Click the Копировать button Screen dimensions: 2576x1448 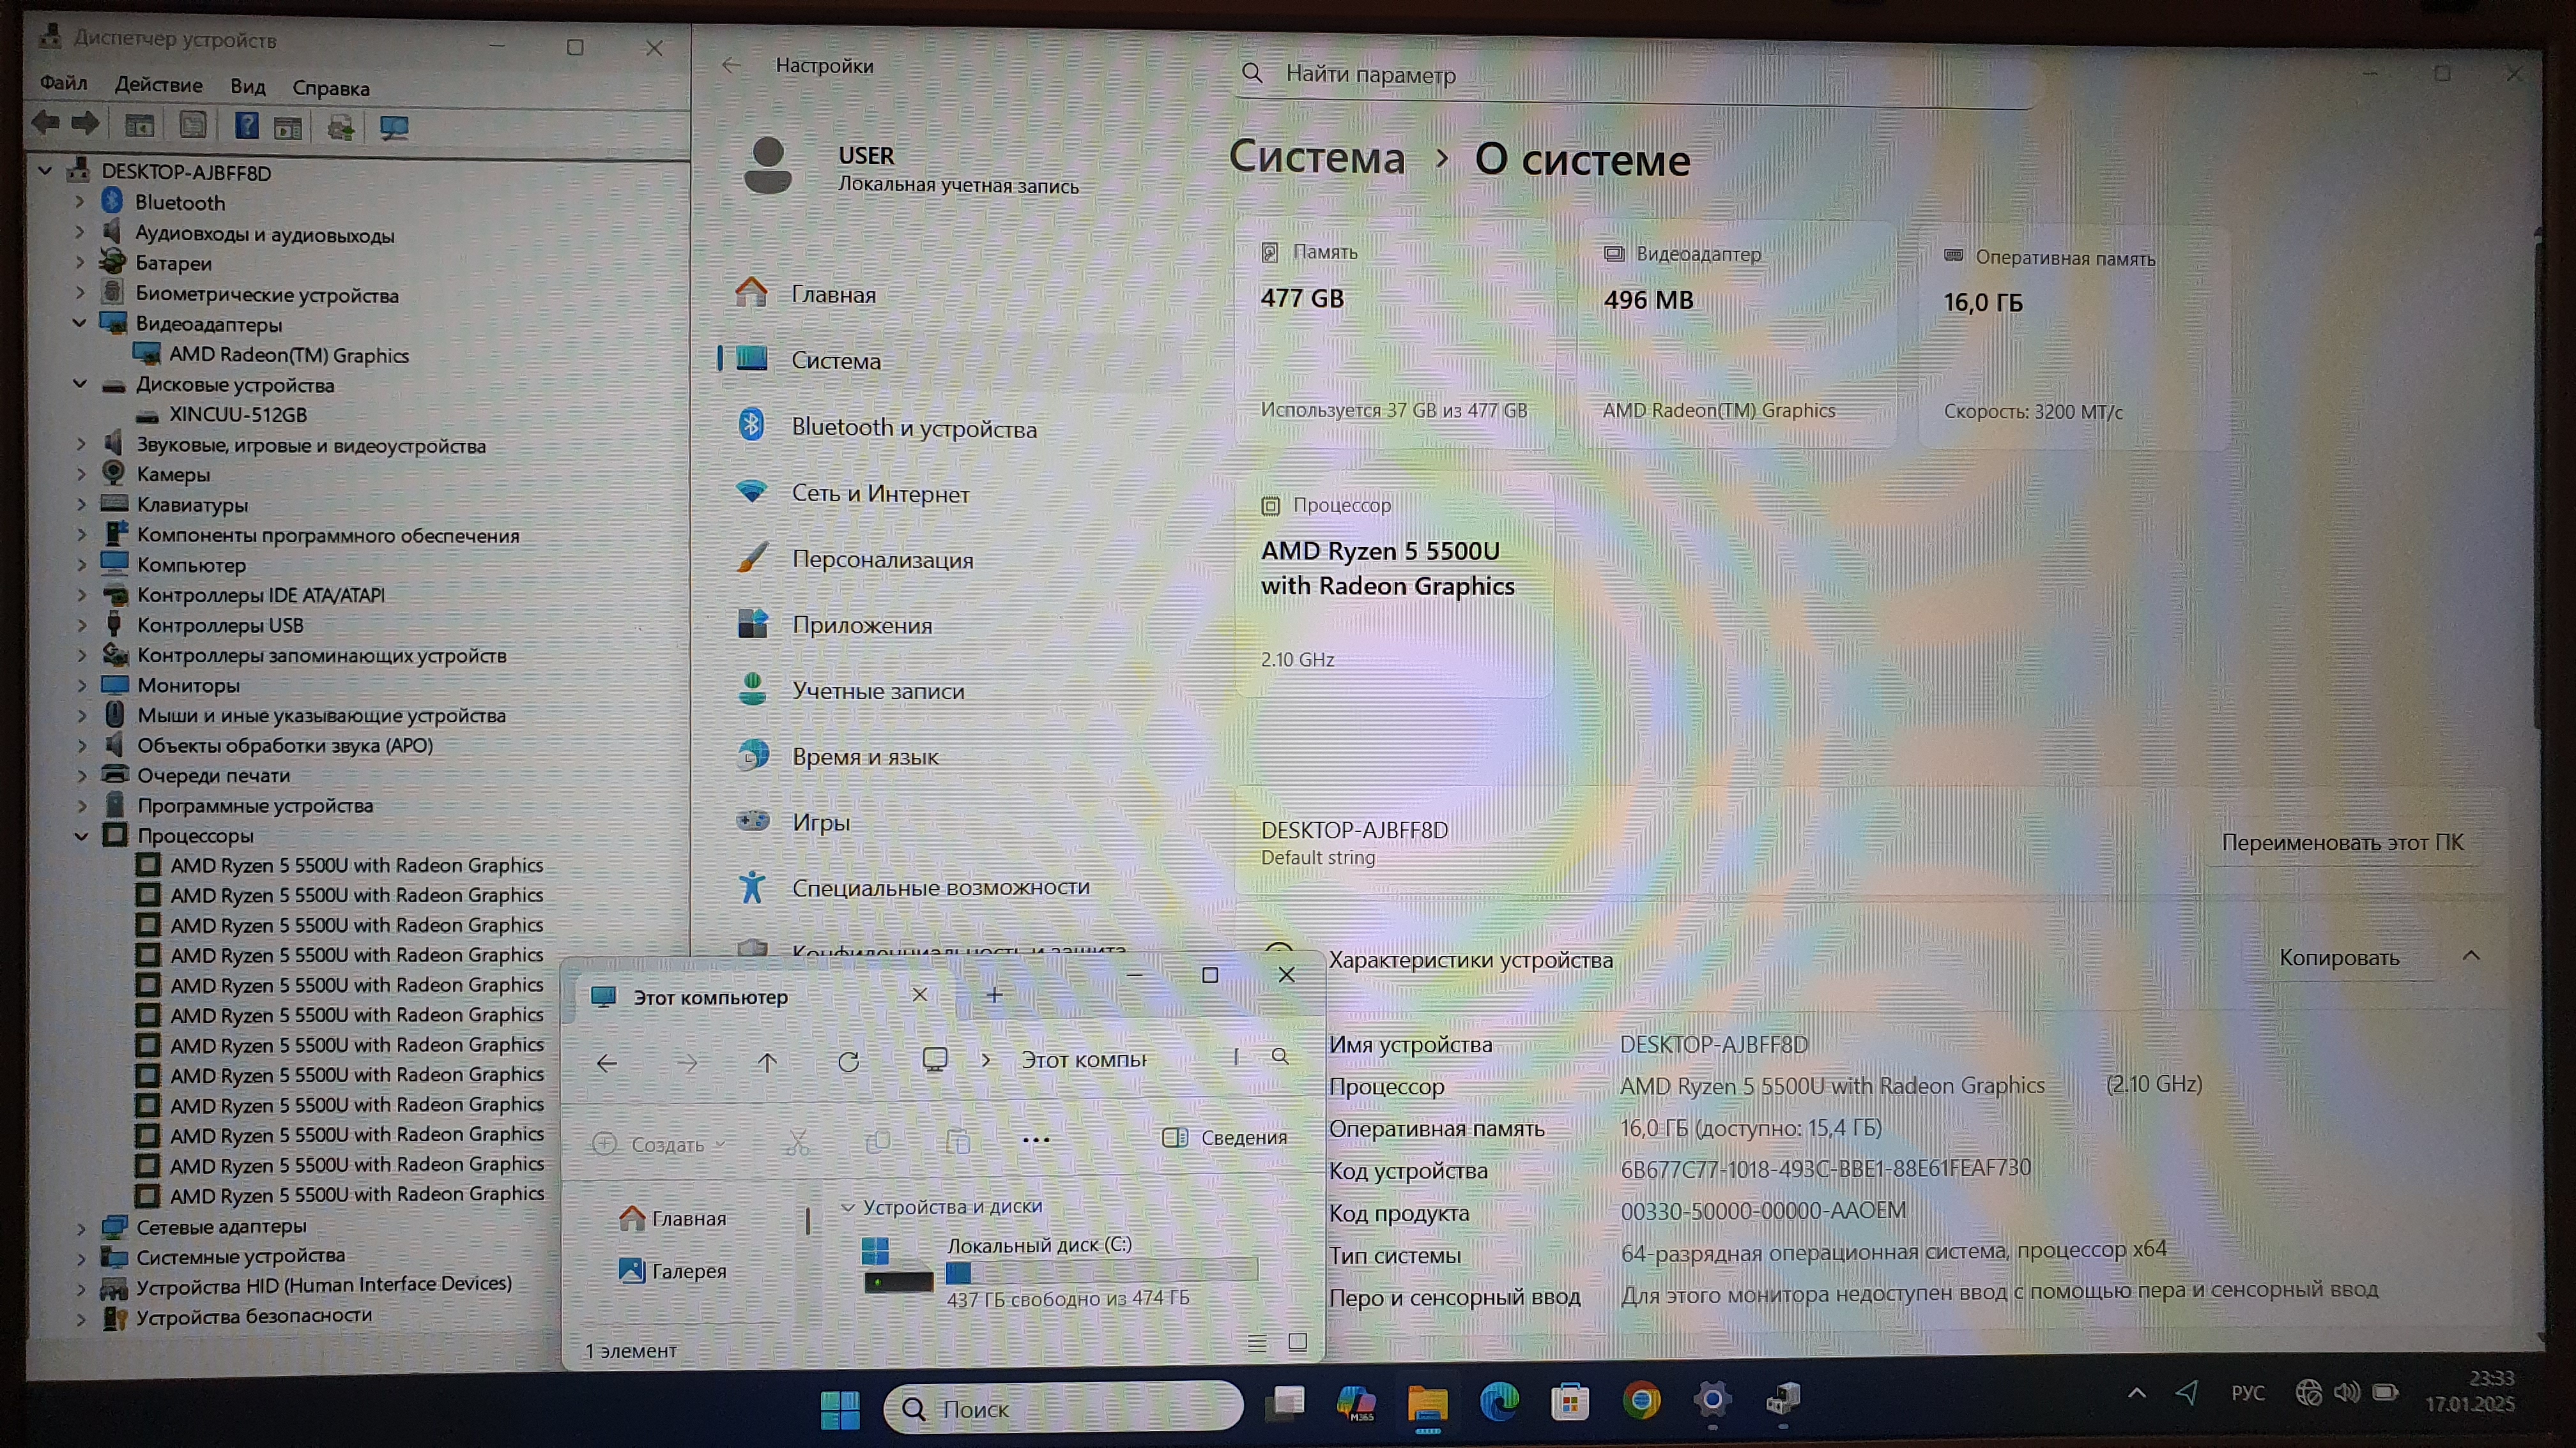[x=2338, y=957]
